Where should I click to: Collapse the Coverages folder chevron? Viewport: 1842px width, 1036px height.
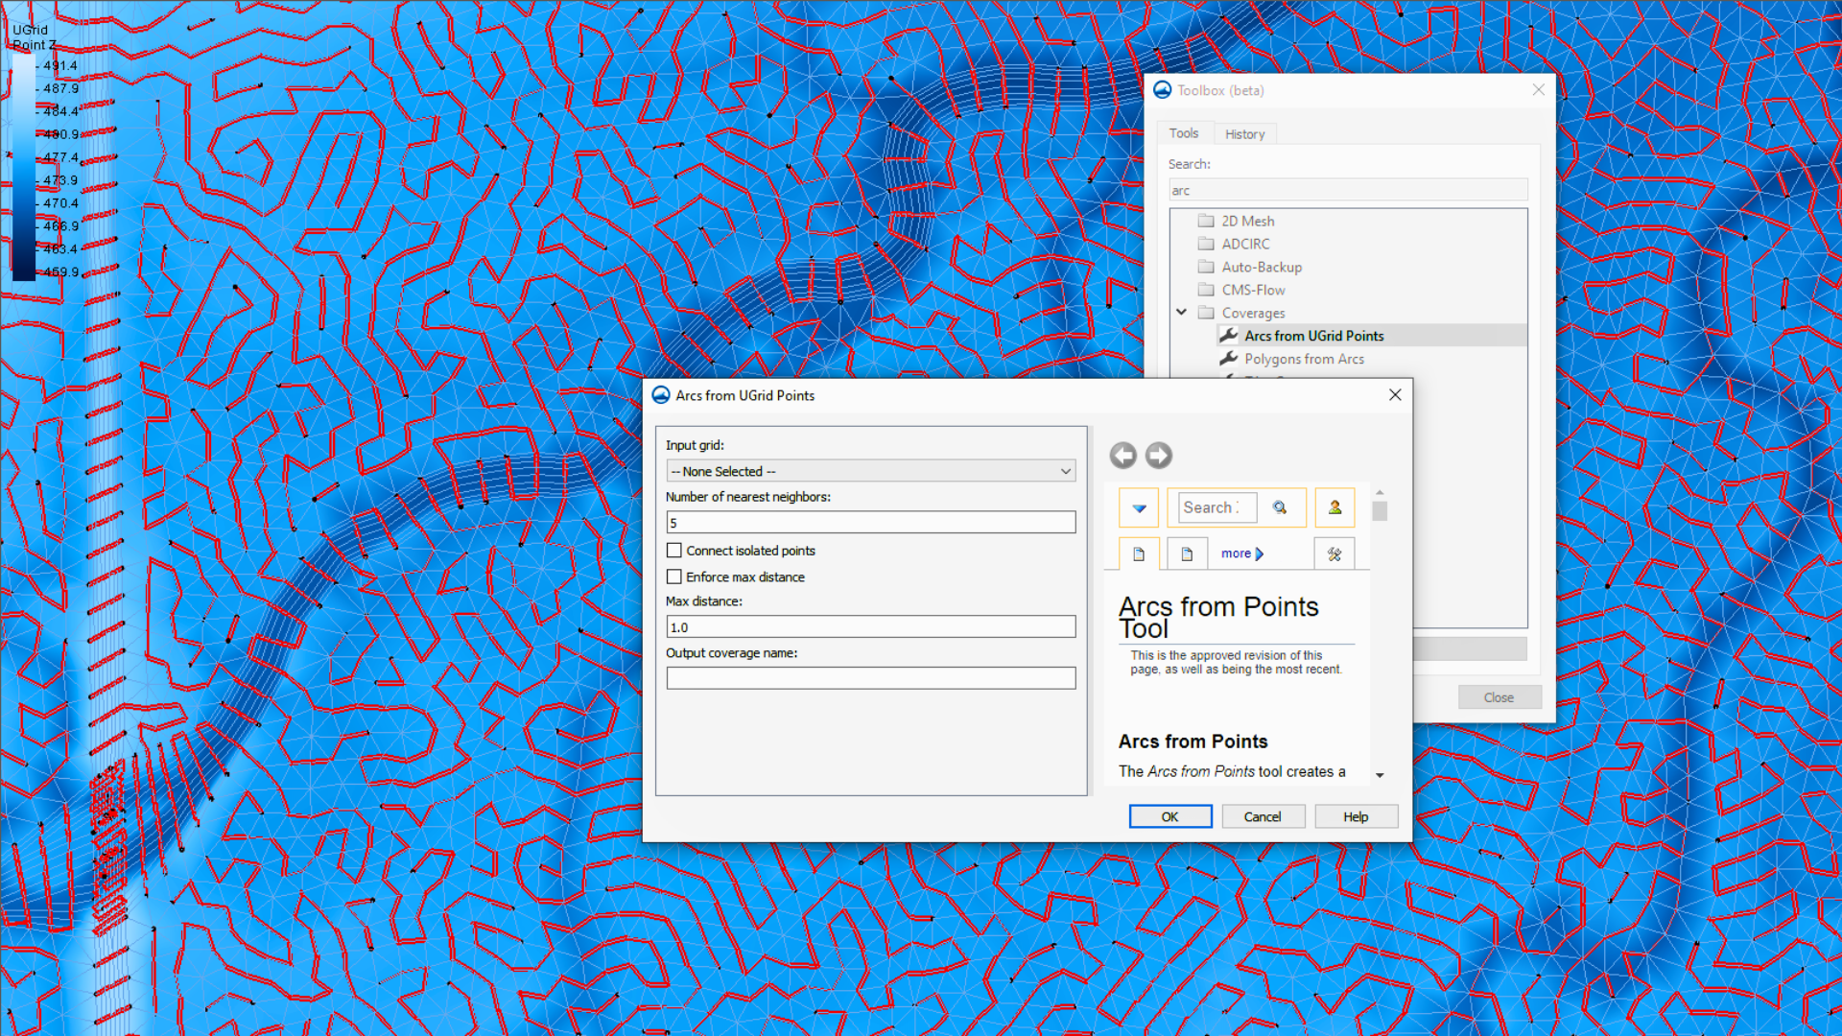(x=1182, y=312)
